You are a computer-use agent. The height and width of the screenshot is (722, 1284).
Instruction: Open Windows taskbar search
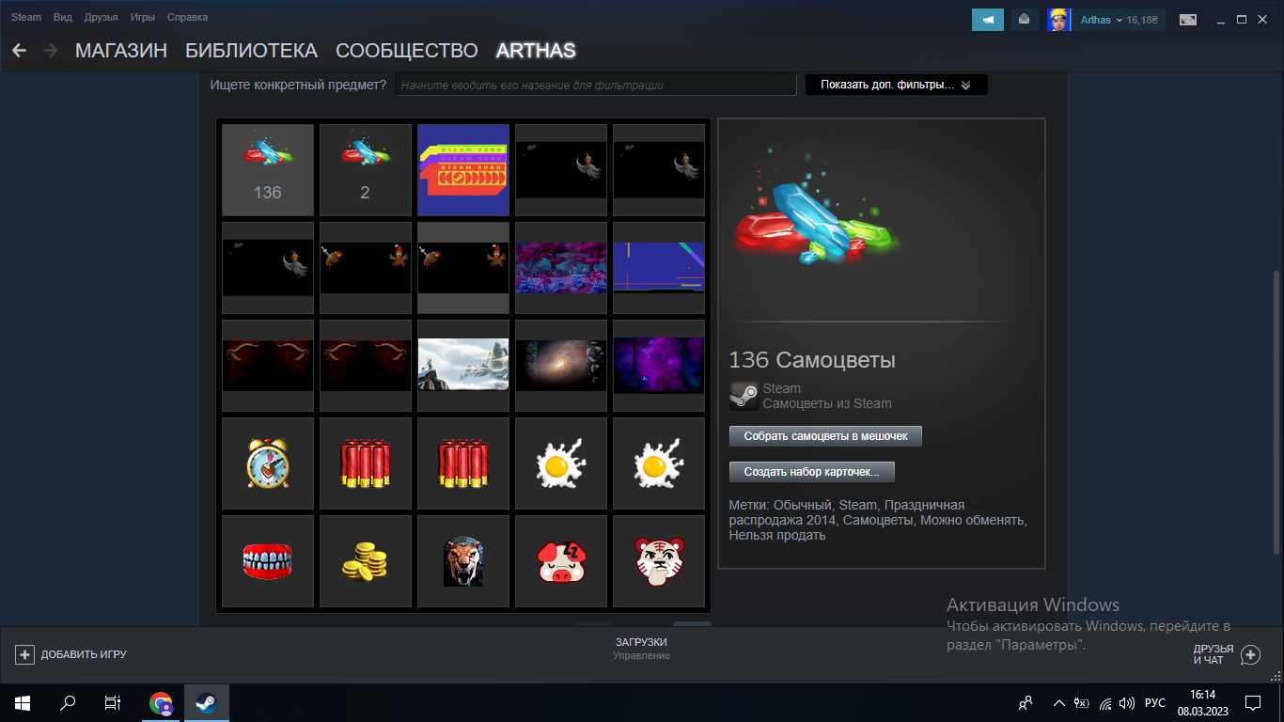68,702
